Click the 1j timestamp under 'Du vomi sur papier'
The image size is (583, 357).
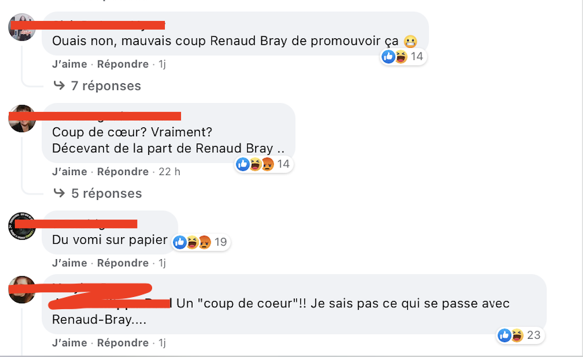[162, 263]
